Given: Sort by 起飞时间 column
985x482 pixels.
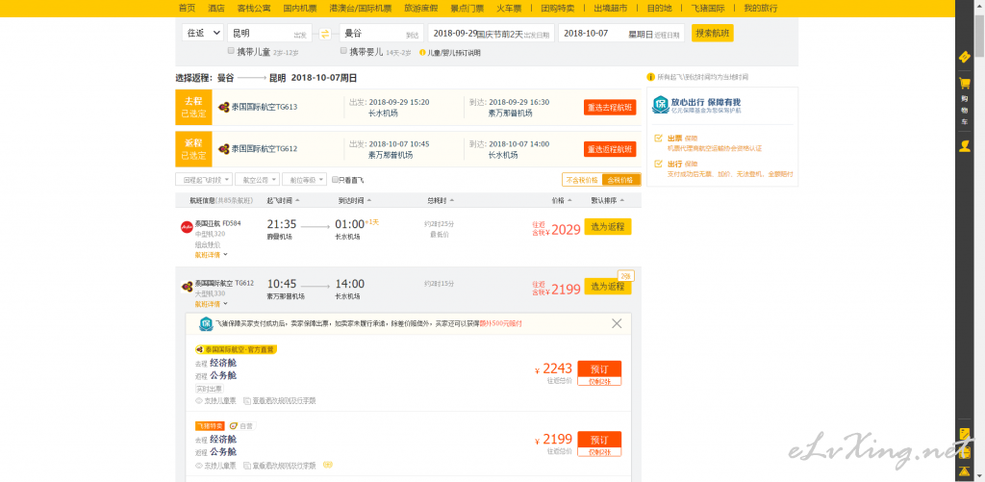Looking at the screenshot, I should (284, 200).
